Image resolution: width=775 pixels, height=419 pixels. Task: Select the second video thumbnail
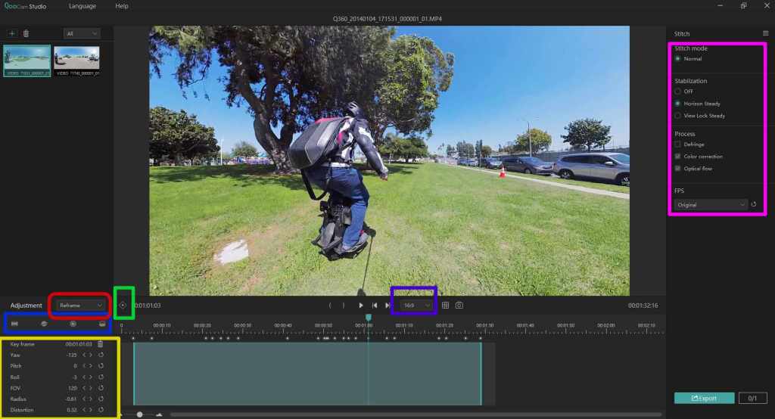tap(76, 61)
